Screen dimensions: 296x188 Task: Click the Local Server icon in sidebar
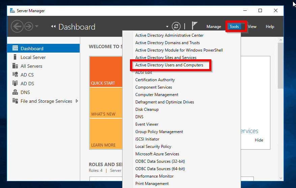[15, 57]
